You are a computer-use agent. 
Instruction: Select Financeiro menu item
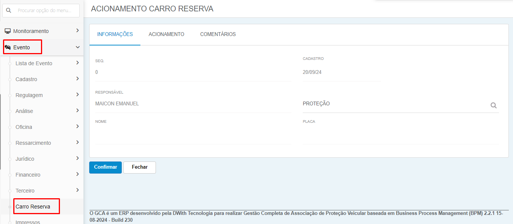coord(28,175)
